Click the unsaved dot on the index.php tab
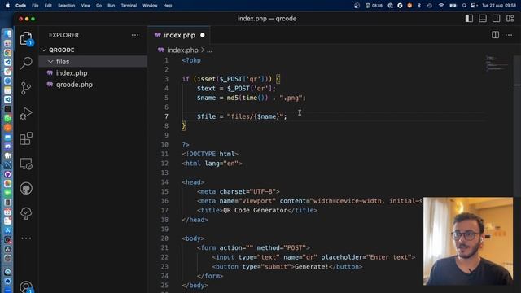 (203, 35)
